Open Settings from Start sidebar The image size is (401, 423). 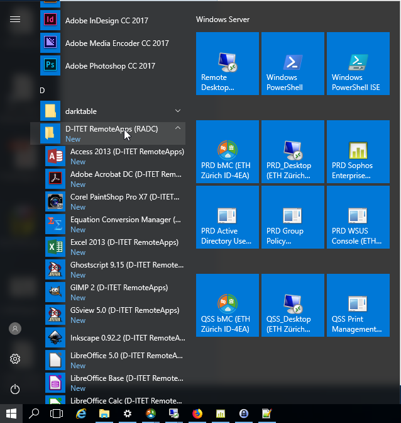pyautogui.click(x=15, y=359)
